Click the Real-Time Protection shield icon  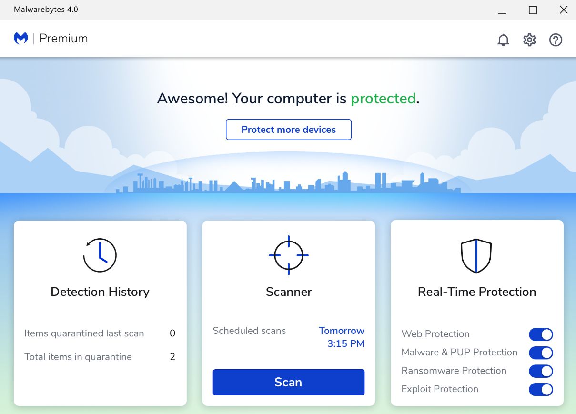click(476, 256)
